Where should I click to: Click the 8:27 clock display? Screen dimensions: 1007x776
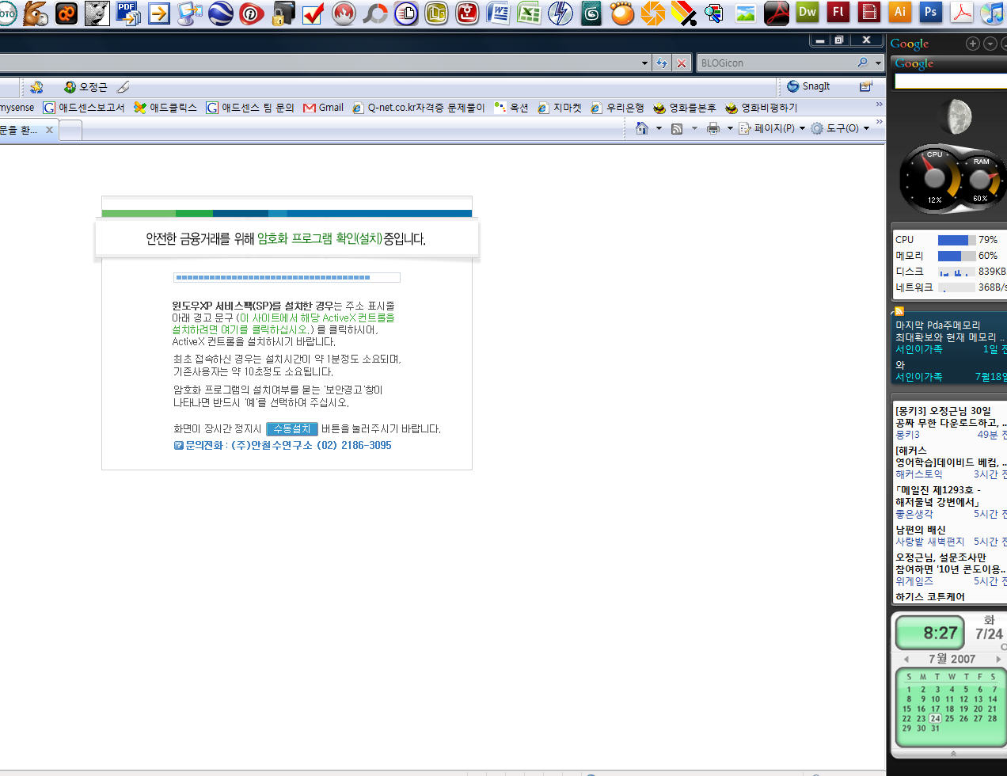pyautogui.click(x=932, y=633)
